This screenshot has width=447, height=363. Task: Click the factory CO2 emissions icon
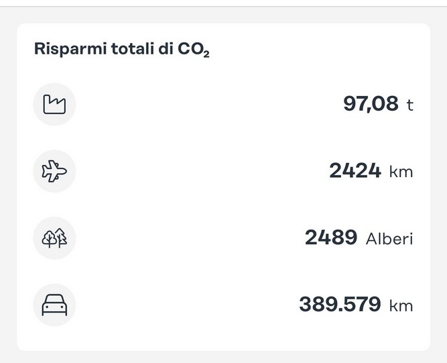point(54,104)
